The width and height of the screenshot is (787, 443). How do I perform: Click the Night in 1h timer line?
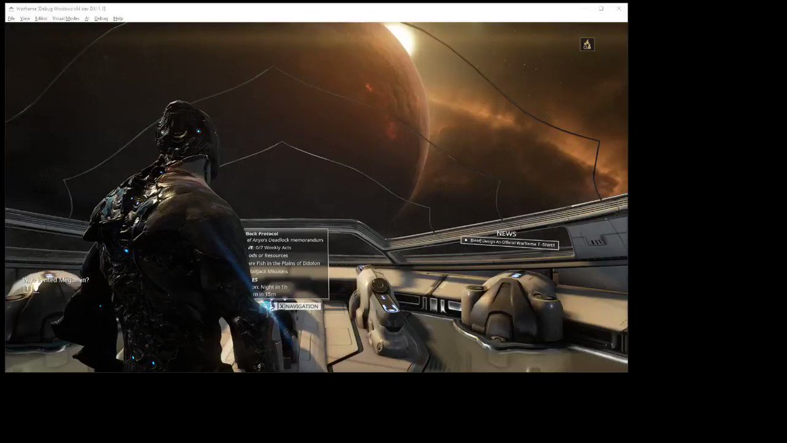270,287
